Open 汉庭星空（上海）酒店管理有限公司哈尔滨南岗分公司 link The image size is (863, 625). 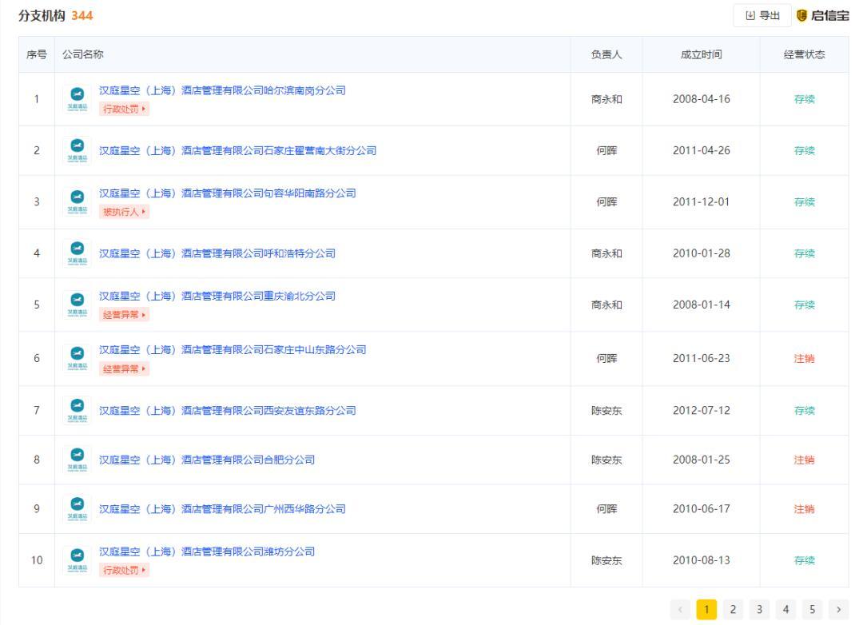click(220, 90)
